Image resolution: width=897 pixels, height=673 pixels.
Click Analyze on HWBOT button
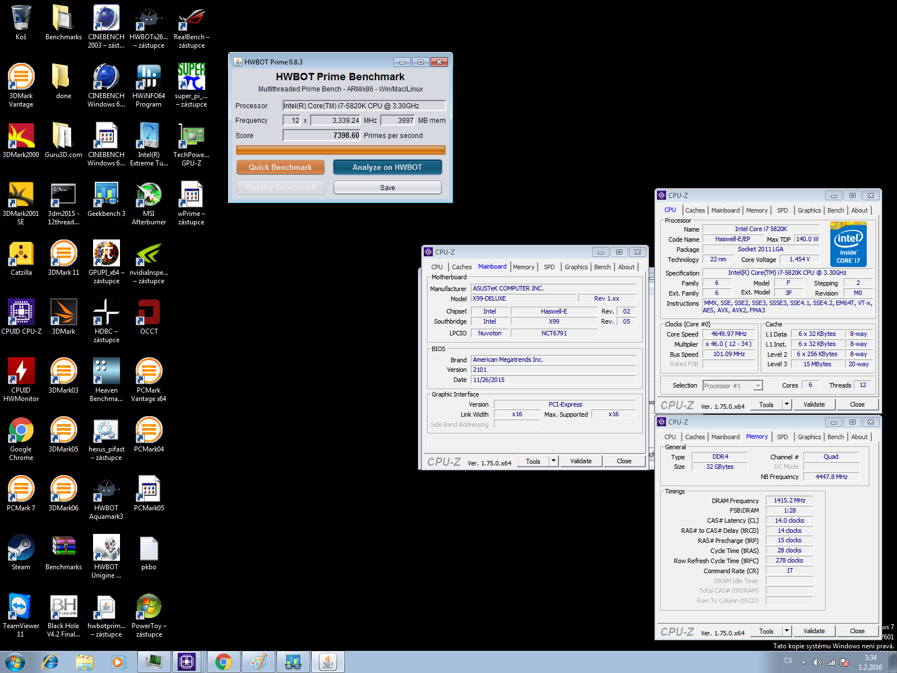387,167
